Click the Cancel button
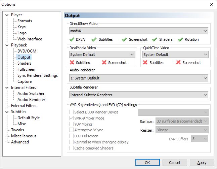 coord(175,163)
